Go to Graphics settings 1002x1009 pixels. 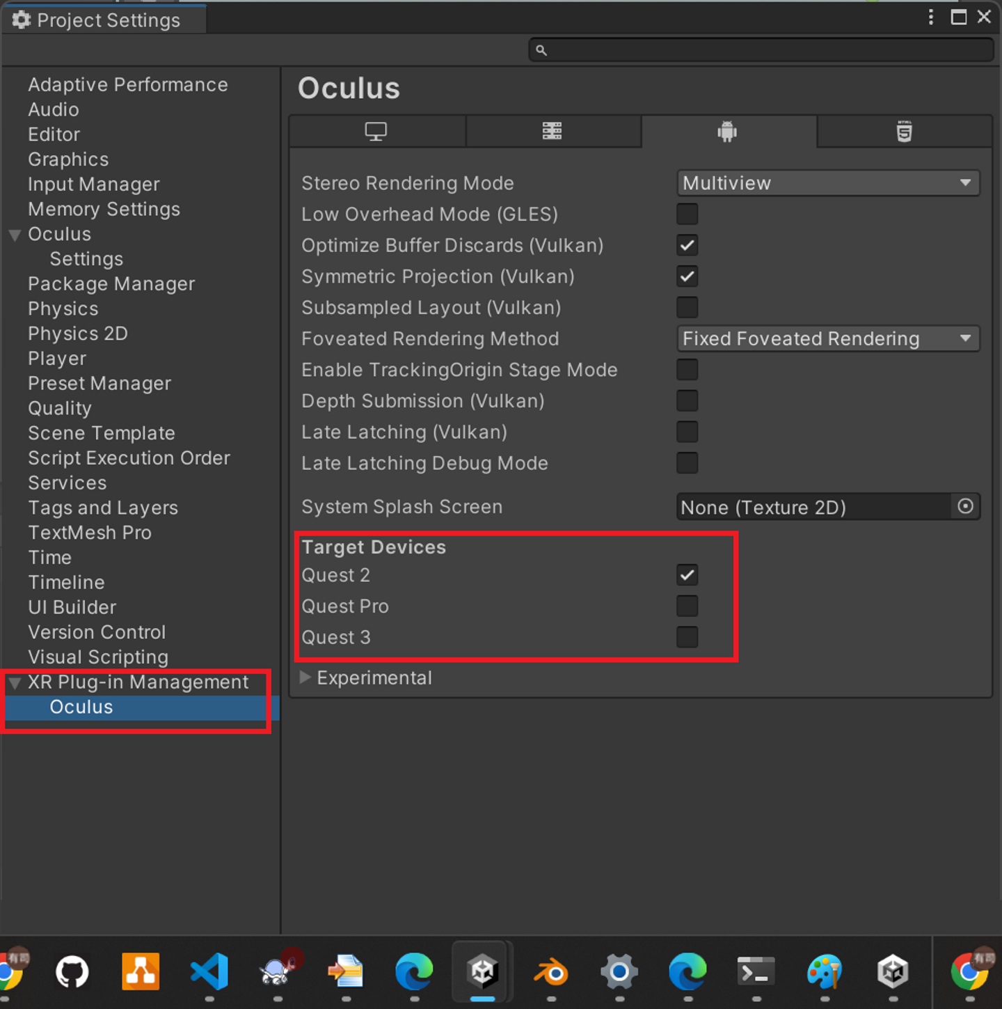pyautogui.click(x=68, y=159)
